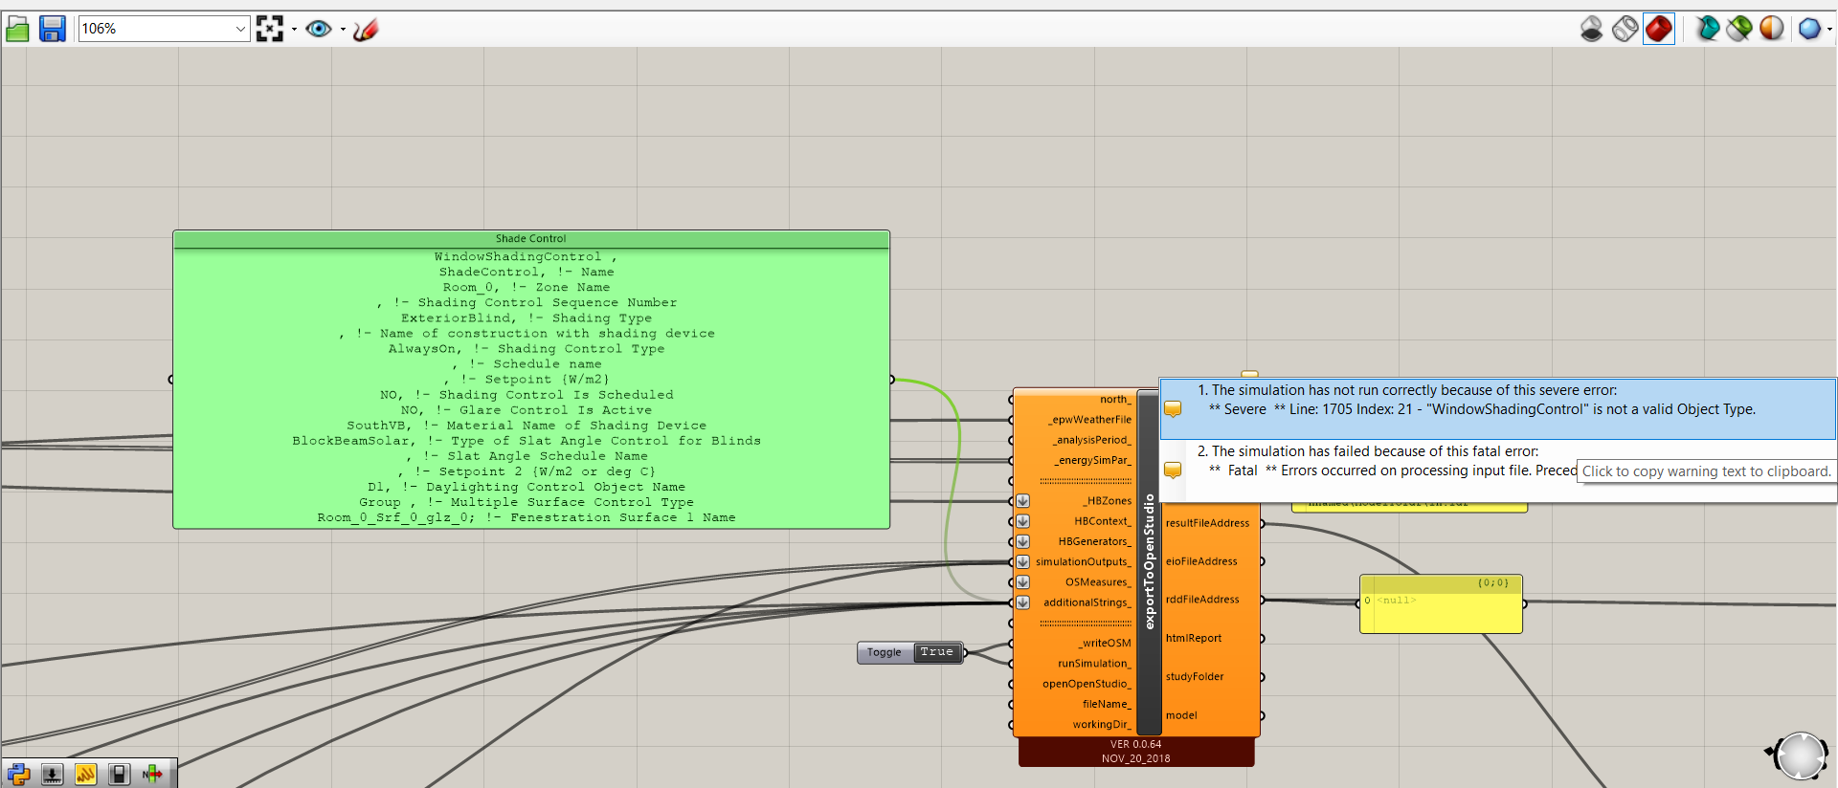The image size is (1838, 788).
Task: Click the Named Views eye icon
Action: tap(319, 29)
